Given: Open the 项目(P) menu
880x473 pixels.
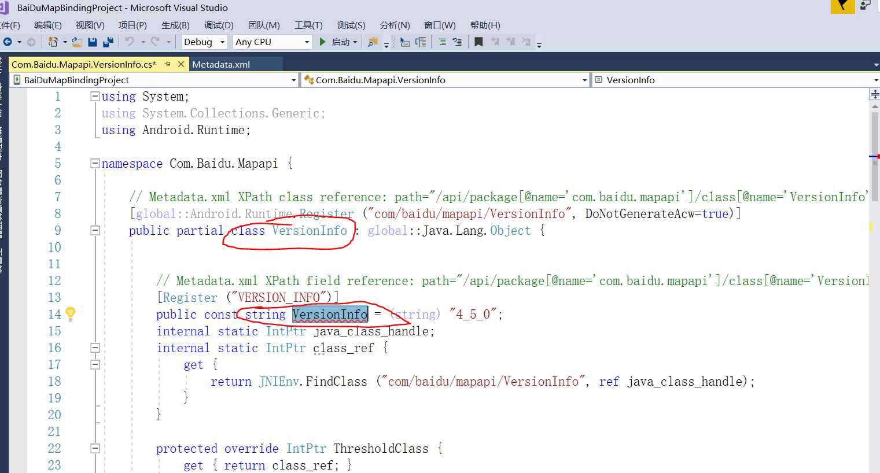Looking at the screenshot, I should point(132,25).
